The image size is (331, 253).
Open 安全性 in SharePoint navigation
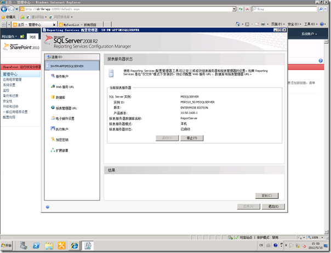click(7, 101)
